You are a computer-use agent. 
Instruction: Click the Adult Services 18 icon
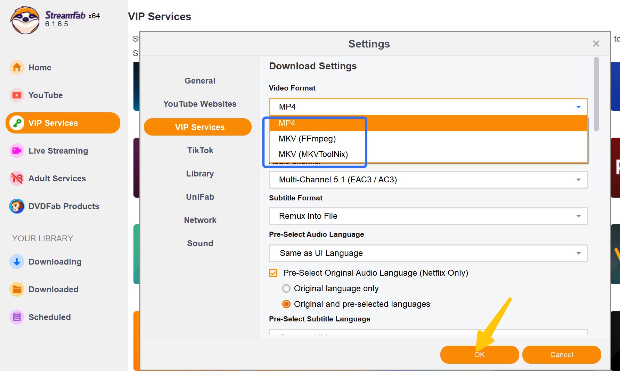pyautogui.click(x=17, y=178)
